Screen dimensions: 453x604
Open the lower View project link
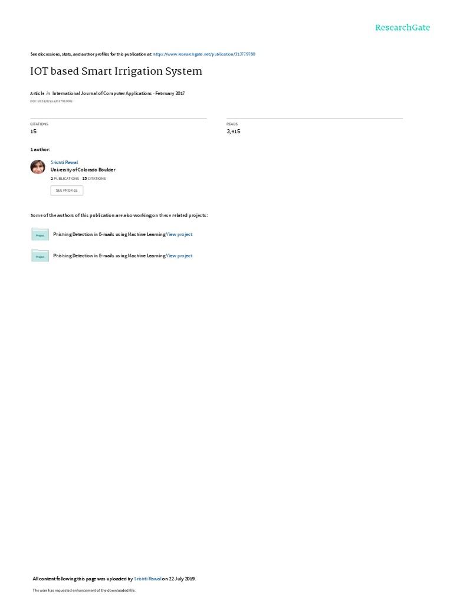pyautogui.click(x=179, y=256)
